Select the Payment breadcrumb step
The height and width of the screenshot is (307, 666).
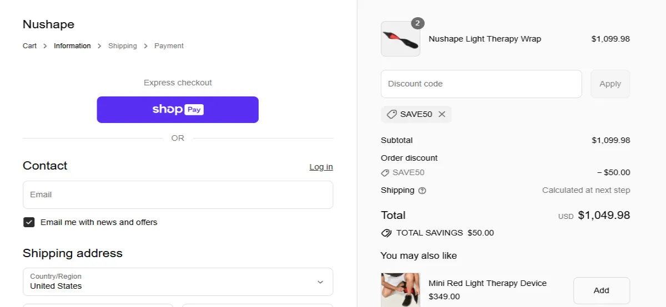(169, 46)
